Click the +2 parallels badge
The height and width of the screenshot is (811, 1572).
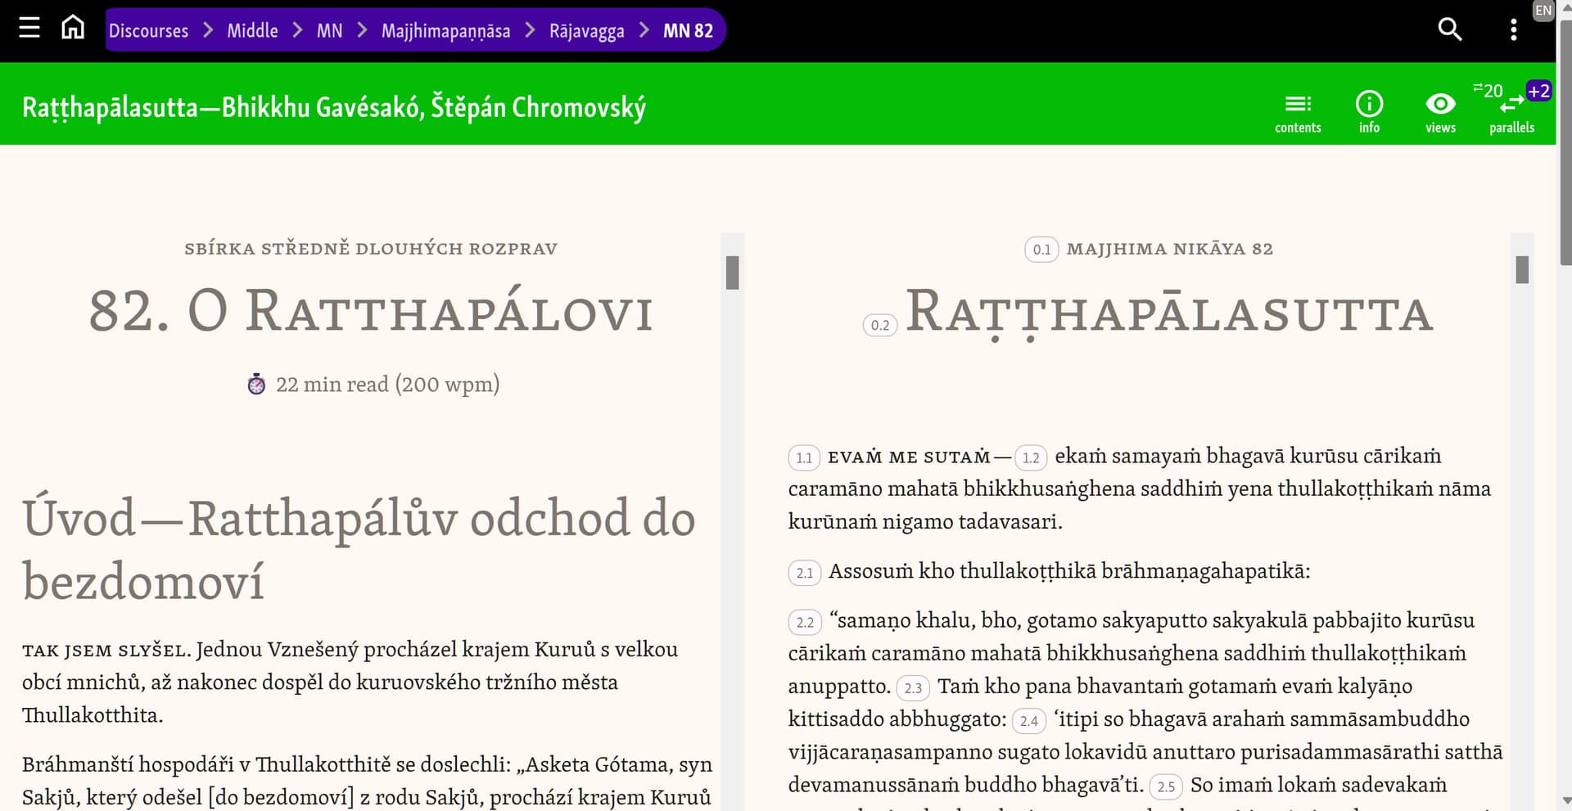click(1539, 91)
